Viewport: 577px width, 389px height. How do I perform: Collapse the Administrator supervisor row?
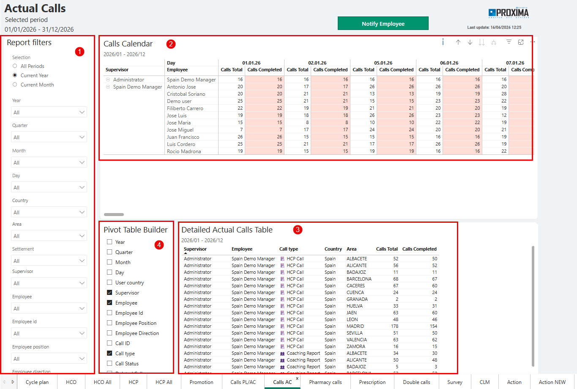pyautogui.click(x=108, y=80)
